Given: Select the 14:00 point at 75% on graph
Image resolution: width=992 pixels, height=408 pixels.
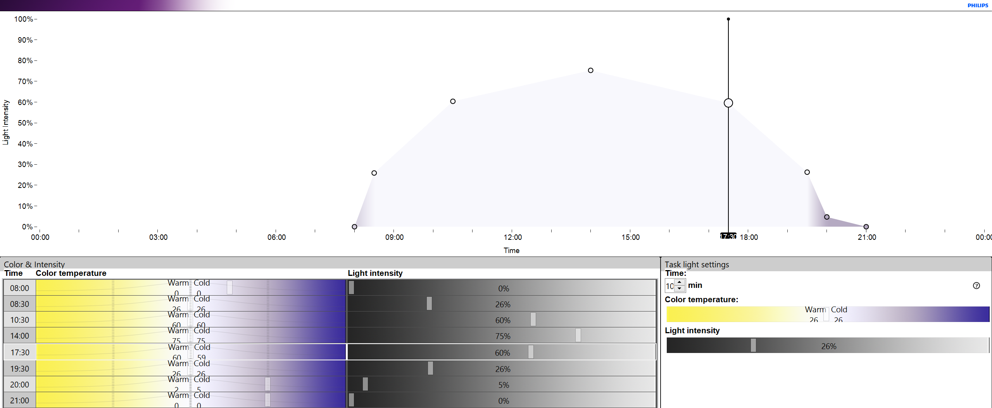Looking at the screenshot, I should (x=590, y=71).
